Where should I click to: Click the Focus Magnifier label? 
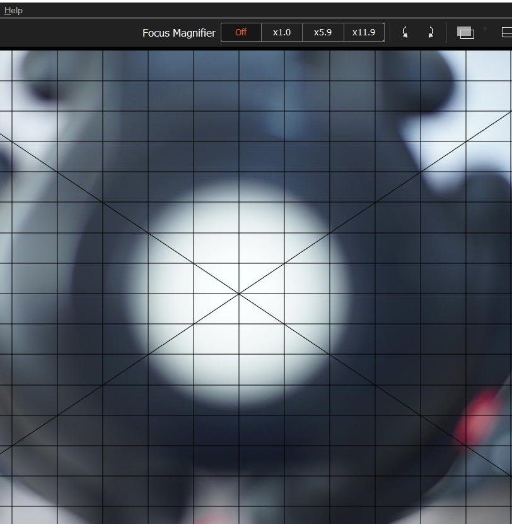click(x=178, y=33)
